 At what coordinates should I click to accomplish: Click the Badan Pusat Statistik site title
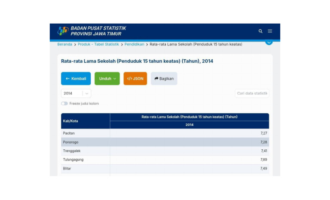click(98, 31)
